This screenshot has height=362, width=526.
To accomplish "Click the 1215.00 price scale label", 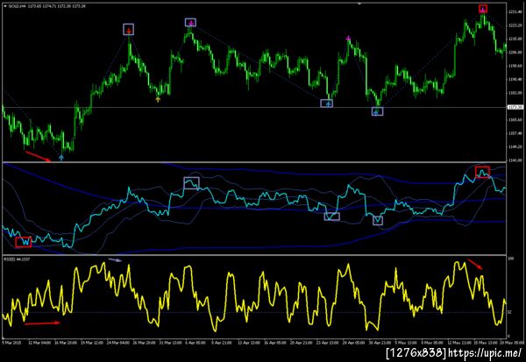I will pos(515,39).
